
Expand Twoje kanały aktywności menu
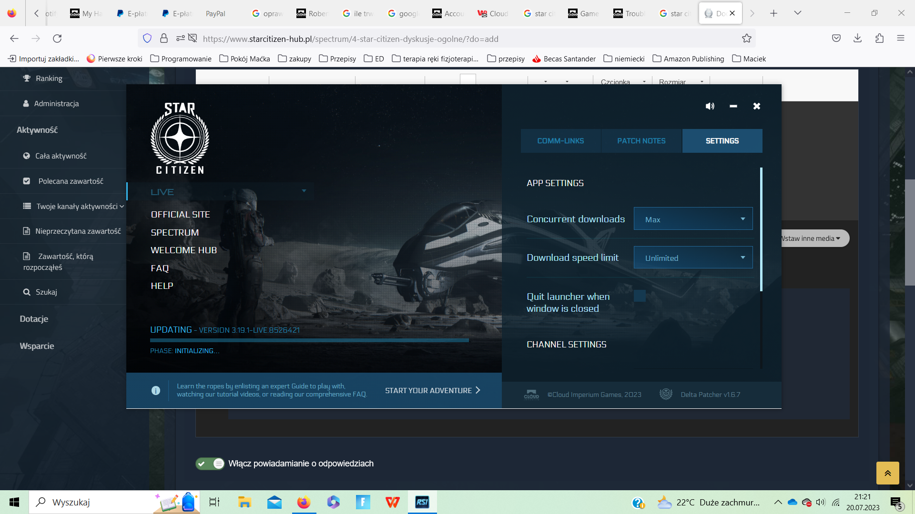73,207
